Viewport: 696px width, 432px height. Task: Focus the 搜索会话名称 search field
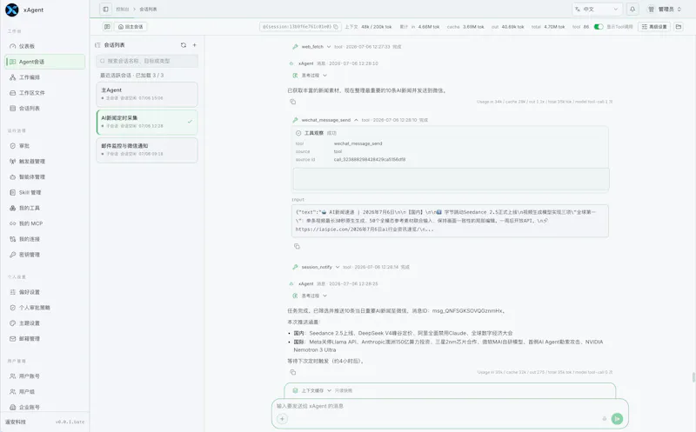coord(147,61)
